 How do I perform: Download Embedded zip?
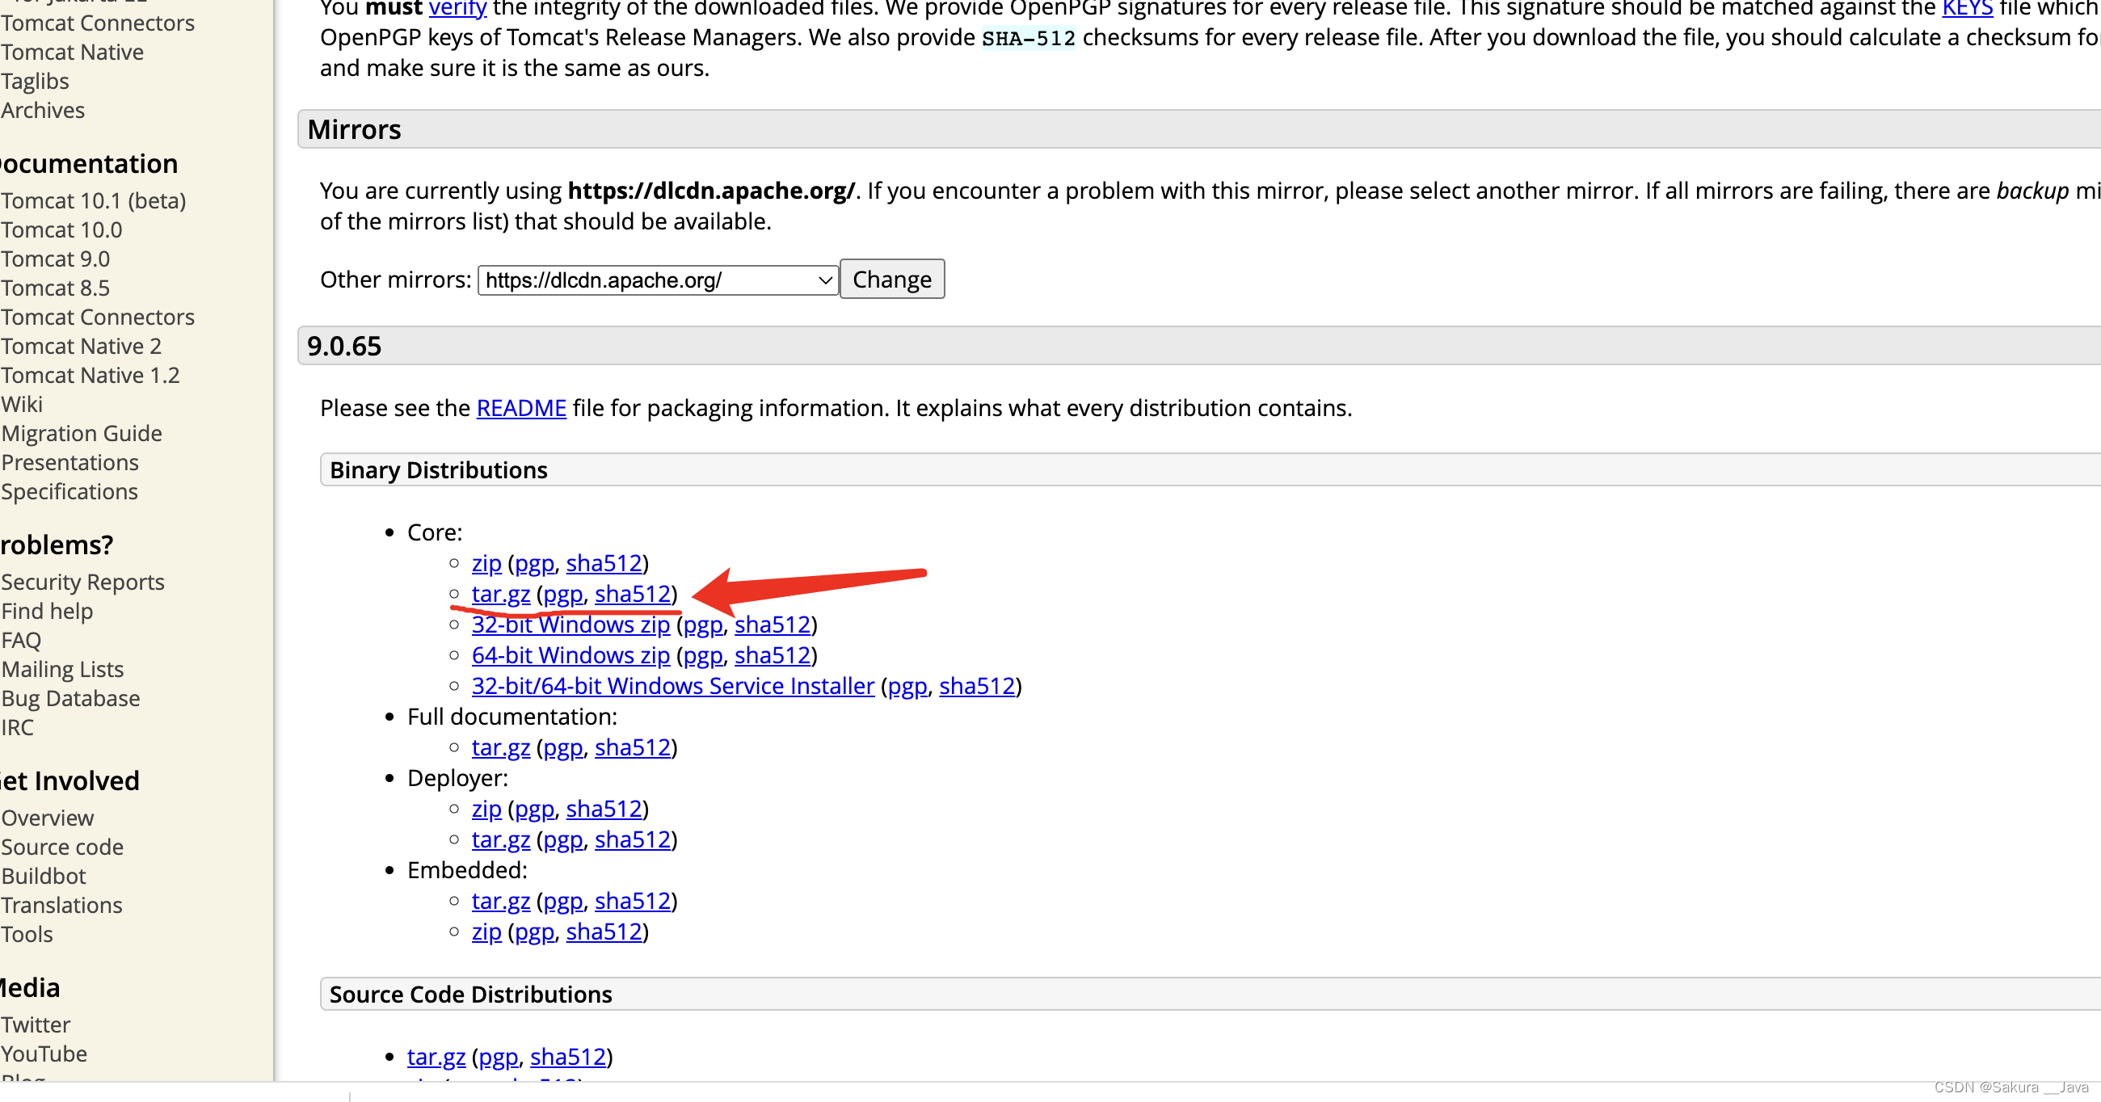486,932
